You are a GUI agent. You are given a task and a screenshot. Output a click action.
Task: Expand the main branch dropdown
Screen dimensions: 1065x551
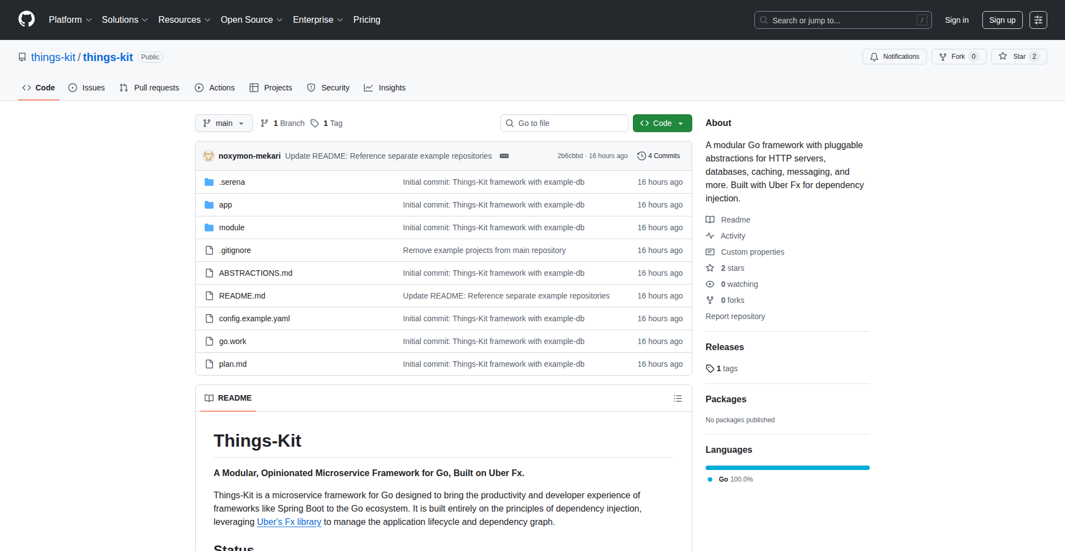(x=224, y=123)
